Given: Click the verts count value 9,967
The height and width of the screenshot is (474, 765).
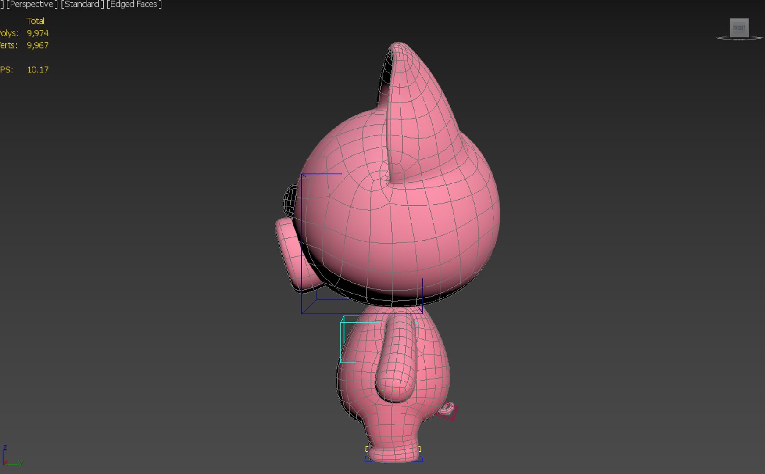Looking at the screenshot, I should click(x=37, y=45).
